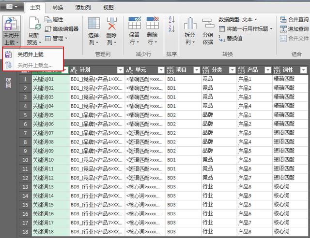Click the 替换值 replace values icon
Viewport: 310px width, 238px height.
(x=222, y=39)
